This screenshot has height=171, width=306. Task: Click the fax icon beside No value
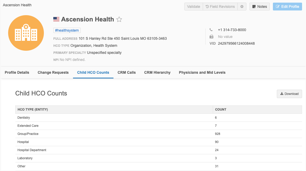(x=211, y=37)
